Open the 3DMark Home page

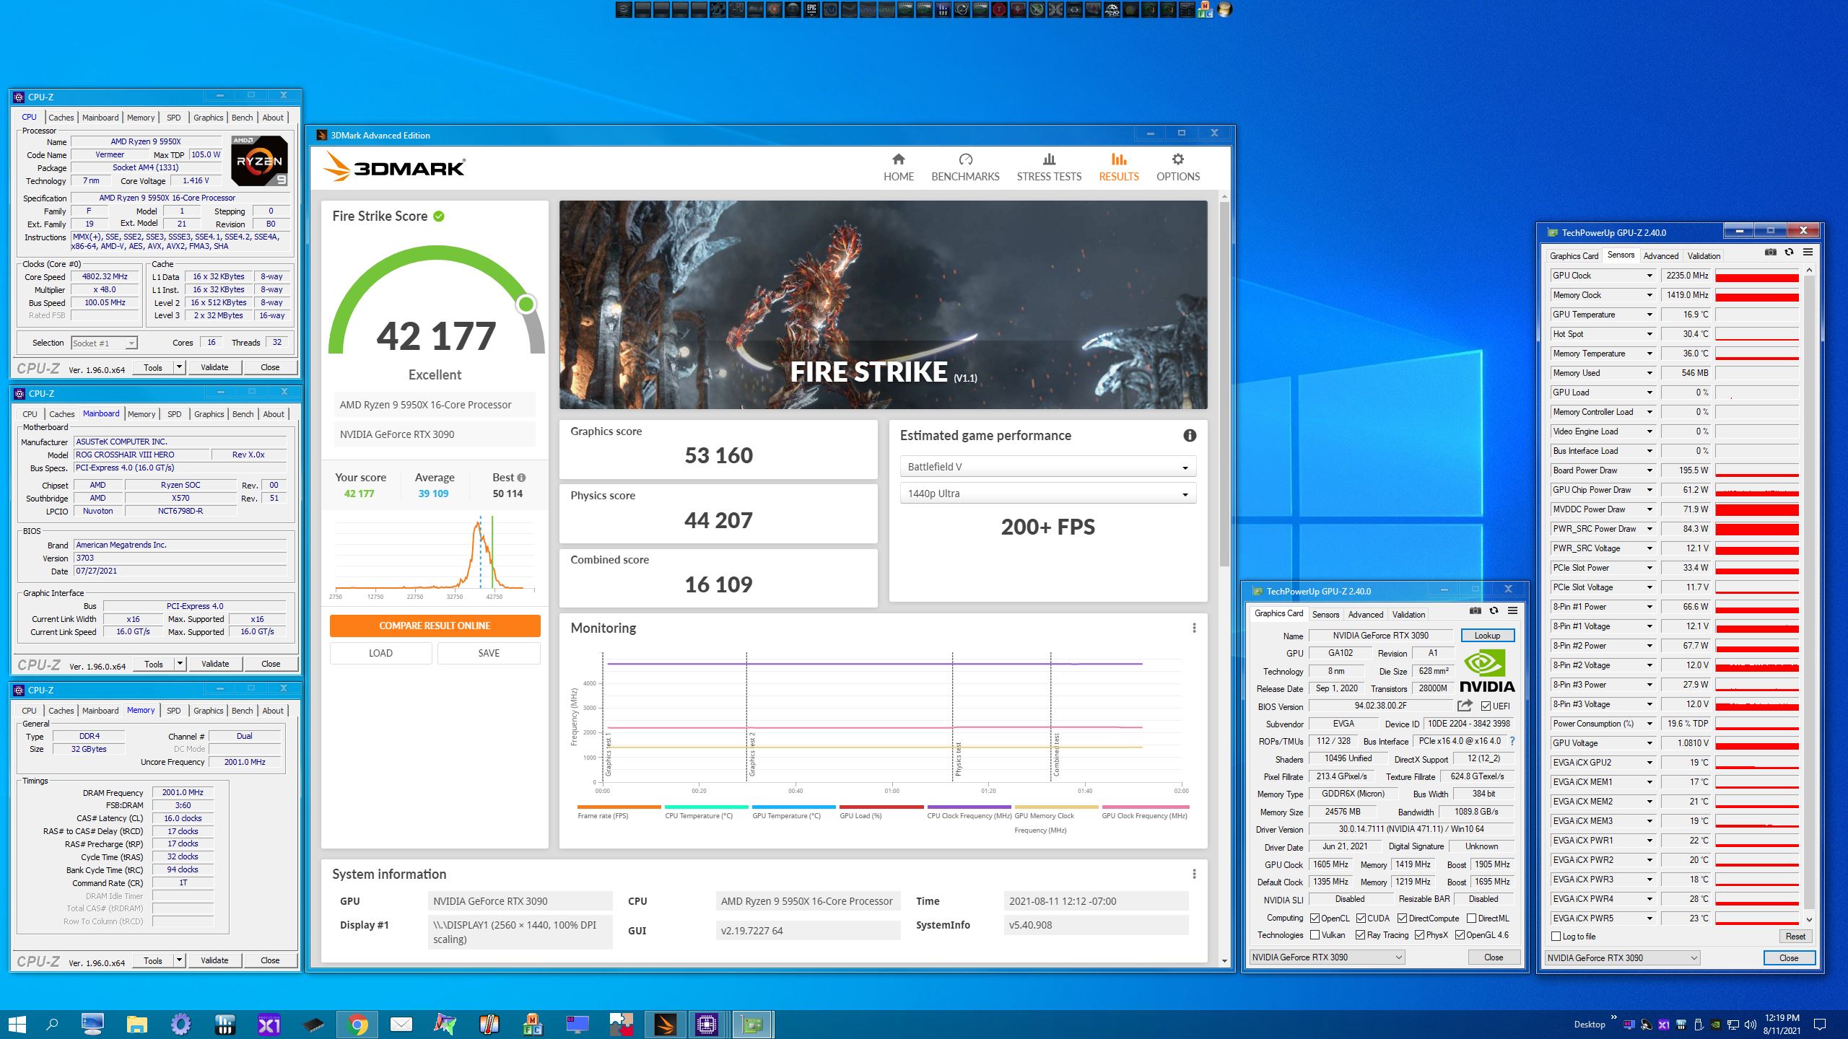click(898, 167)
